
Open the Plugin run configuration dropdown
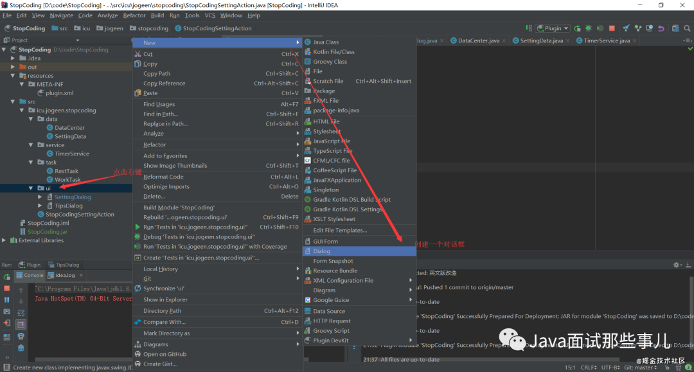tap(553, 28)
